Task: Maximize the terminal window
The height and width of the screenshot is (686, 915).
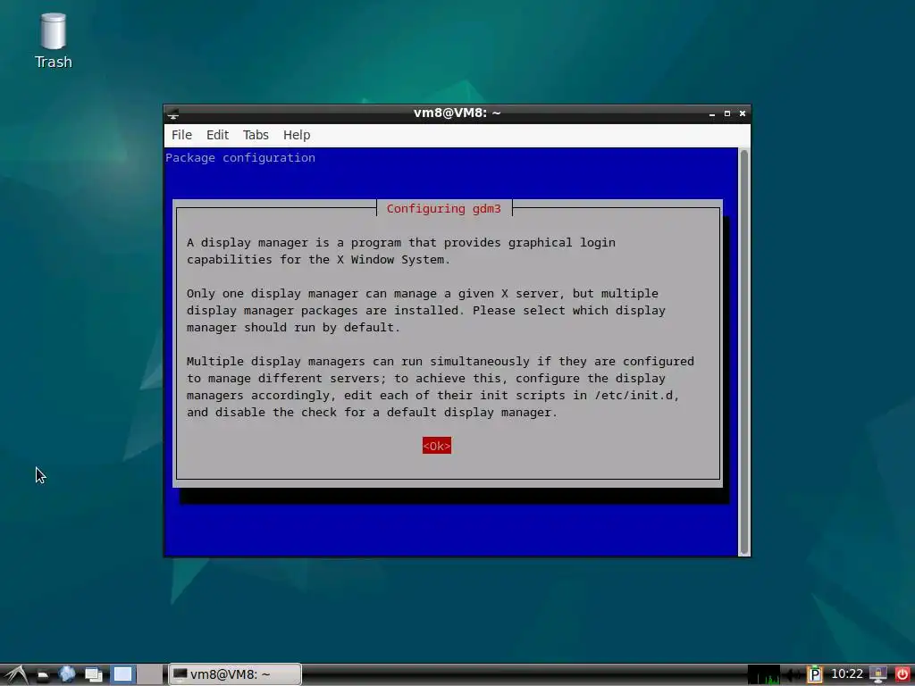Action: (727, 113)
